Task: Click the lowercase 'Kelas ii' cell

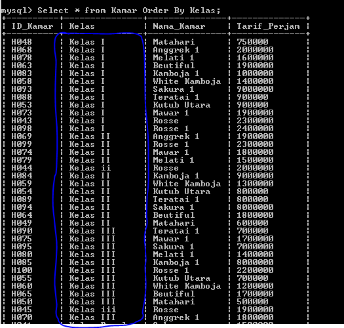Action: pyautogui.click(x=90, y=168)
